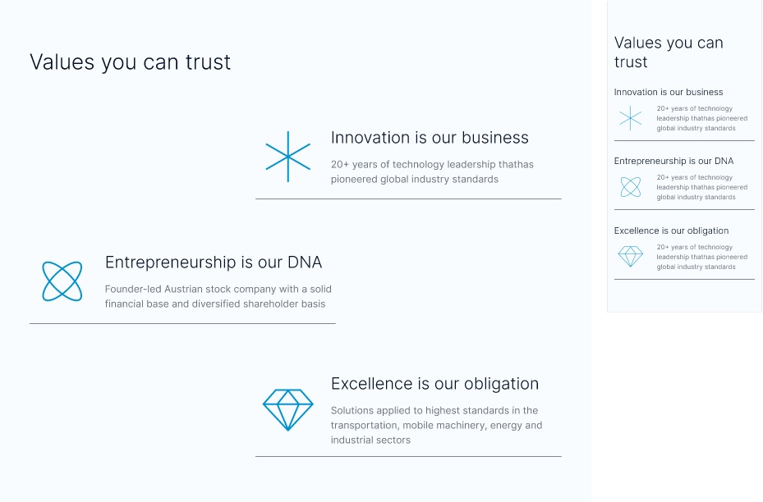Click the 'Solutions applied to highest standards' description
Screen dimensions: 763x502
436,425
